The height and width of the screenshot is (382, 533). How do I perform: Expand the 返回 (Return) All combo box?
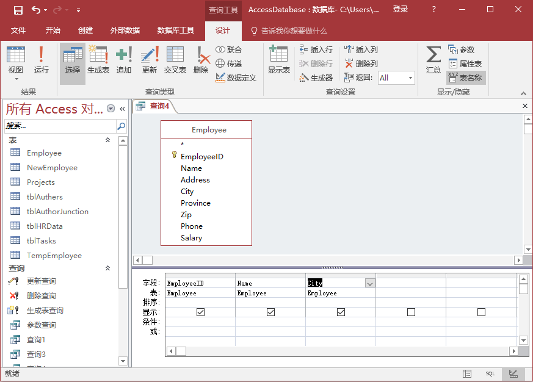[410, 78]
